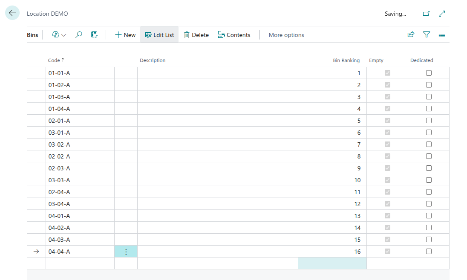Check Dedicated for bin 01-01-A

(429, 73)
